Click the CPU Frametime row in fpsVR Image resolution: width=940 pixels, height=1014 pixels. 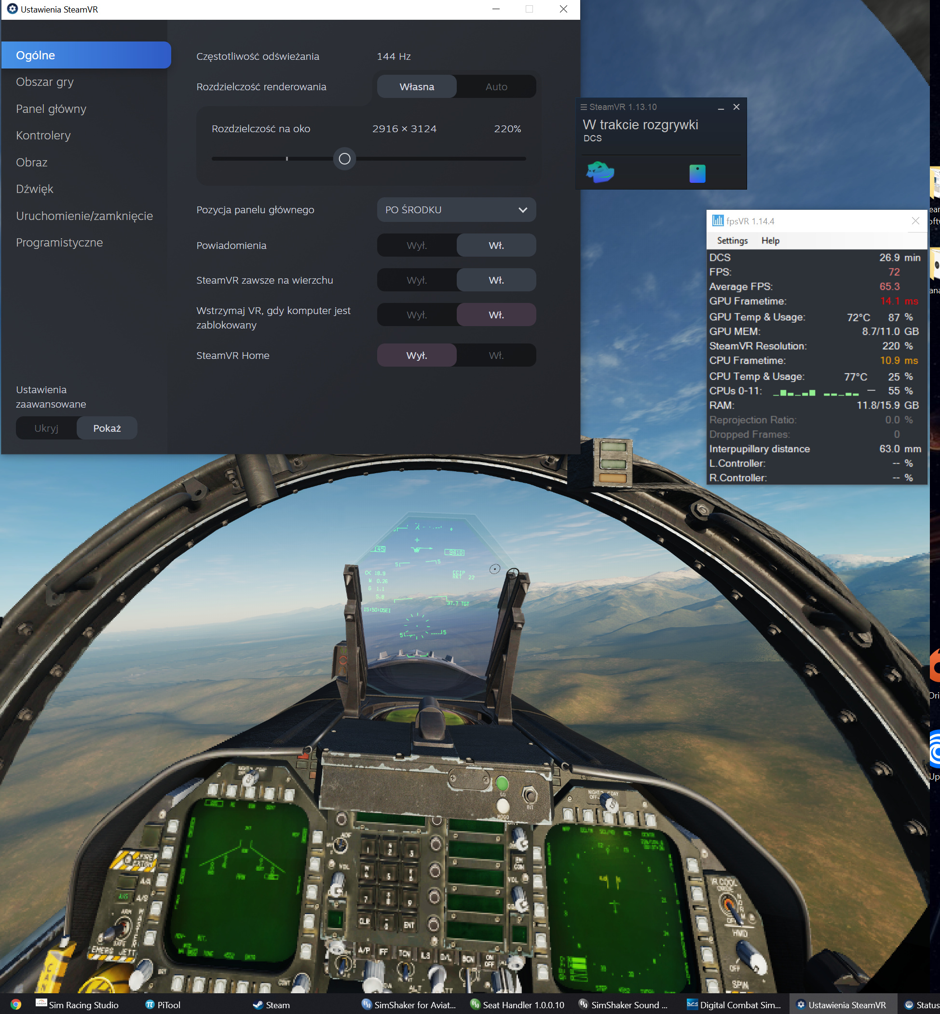tap(816, 360)
